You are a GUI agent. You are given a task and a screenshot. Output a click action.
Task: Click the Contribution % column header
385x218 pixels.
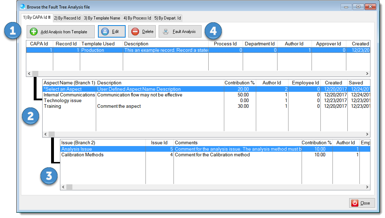(240, 83)
